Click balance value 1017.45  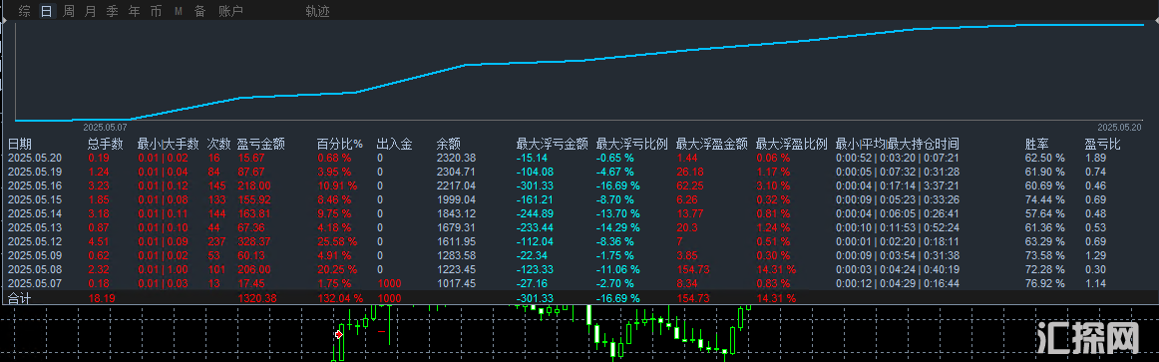tap(456, 284)
